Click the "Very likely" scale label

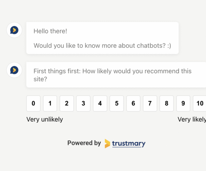click(x=192, y=119)
